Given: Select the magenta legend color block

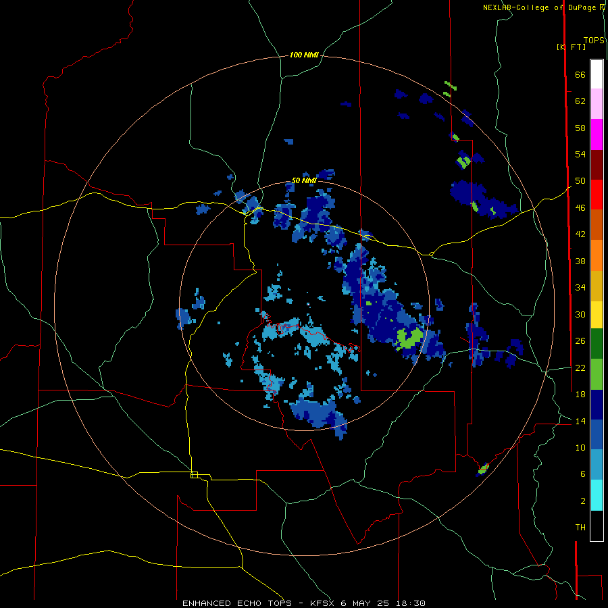Looking at the screenshot, I should [597, 134].
